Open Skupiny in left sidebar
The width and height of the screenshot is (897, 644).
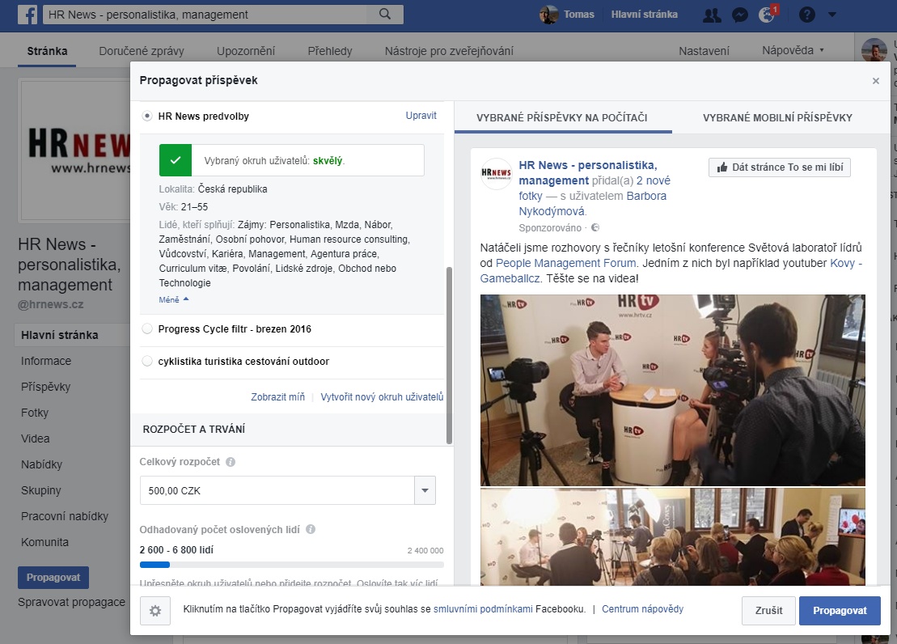pyautogui.click(x=41, y=490)
